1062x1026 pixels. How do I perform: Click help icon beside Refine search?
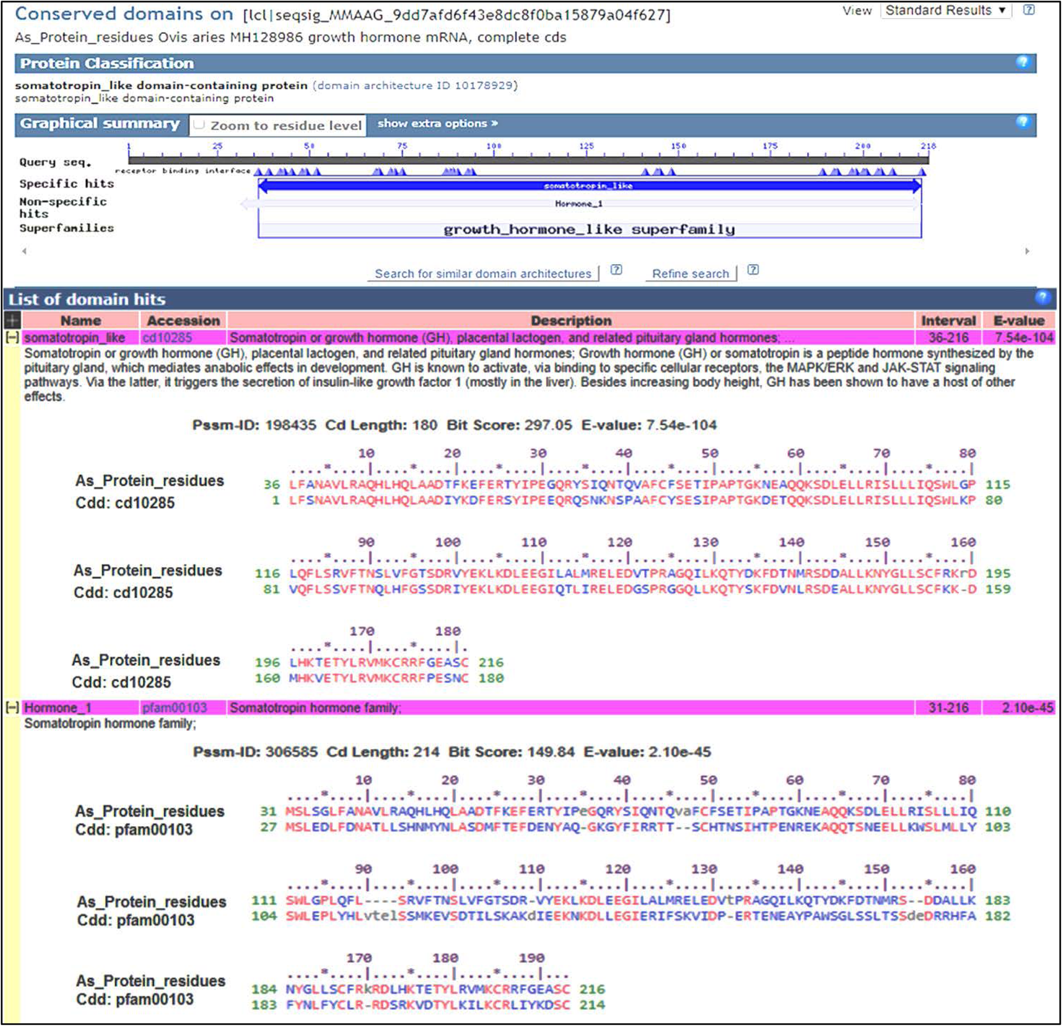[x=753, y=270]
